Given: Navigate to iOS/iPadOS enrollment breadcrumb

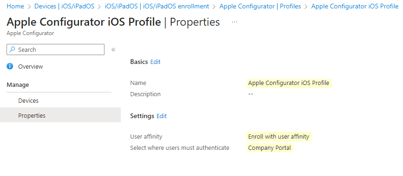Looking at the screenshot, I should point(157,7).
